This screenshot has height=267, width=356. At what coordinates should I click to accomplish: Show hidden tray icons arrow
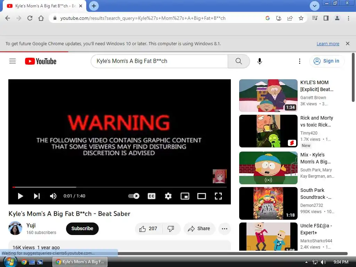tap(306, 262)
